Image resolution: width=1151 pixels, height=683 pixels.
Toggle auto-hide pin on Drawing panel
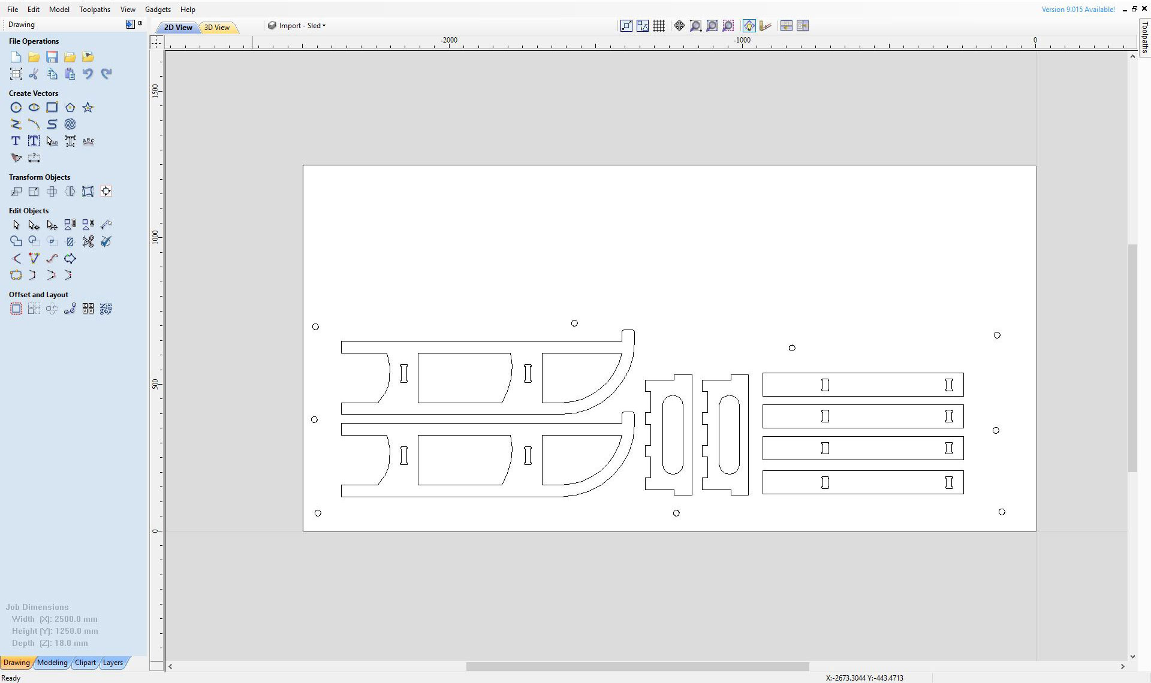(x=140, y=24)
